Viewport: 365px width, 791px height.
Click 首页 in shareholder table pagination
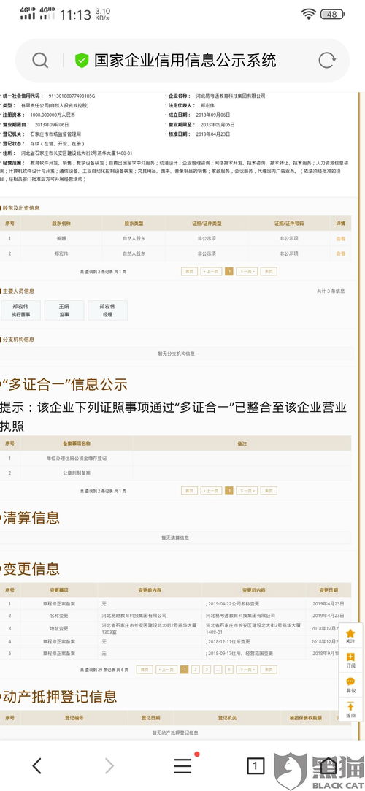[189, 272]
